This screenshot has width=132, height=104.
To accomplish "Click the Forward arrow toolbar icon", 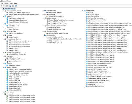I will pos(4,6).
